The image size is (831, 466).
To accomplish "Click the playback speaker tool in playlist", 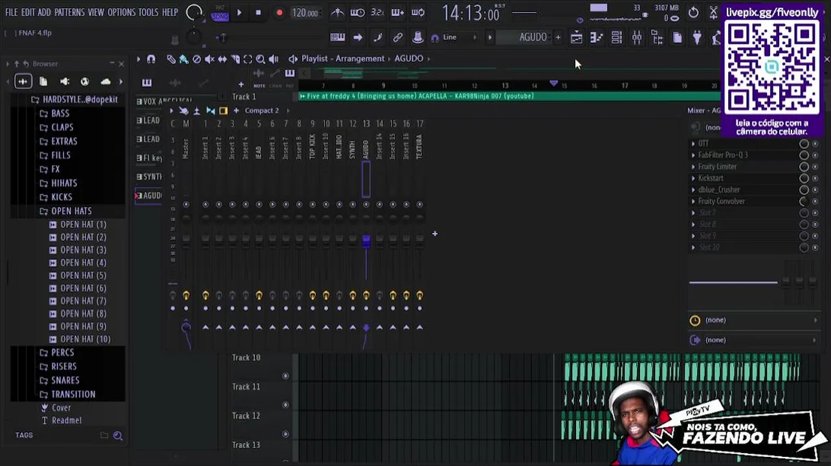I will [x=273, y=59].
